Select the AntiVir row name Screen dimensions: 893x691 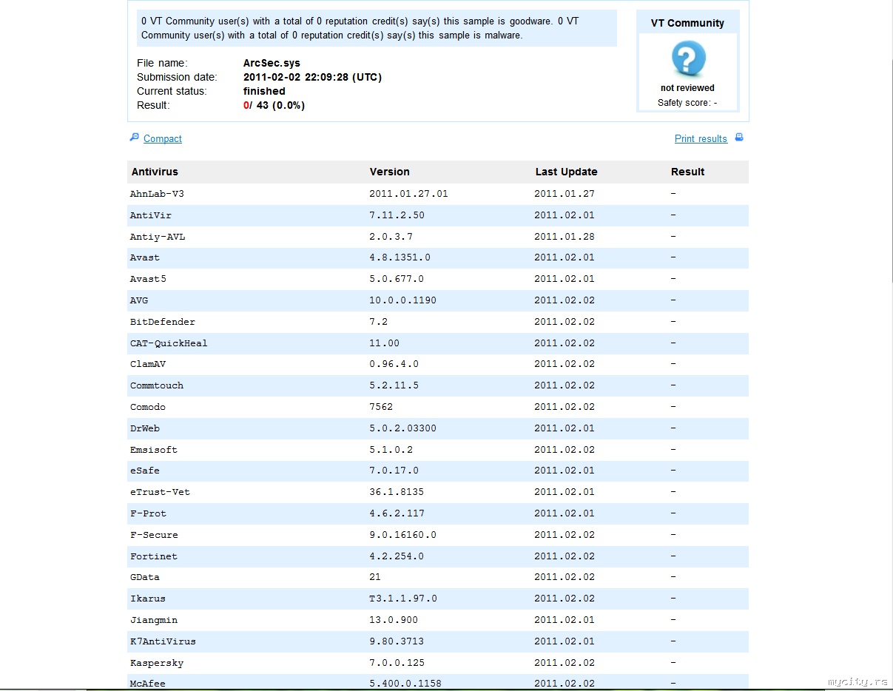(x=151, y=215)
